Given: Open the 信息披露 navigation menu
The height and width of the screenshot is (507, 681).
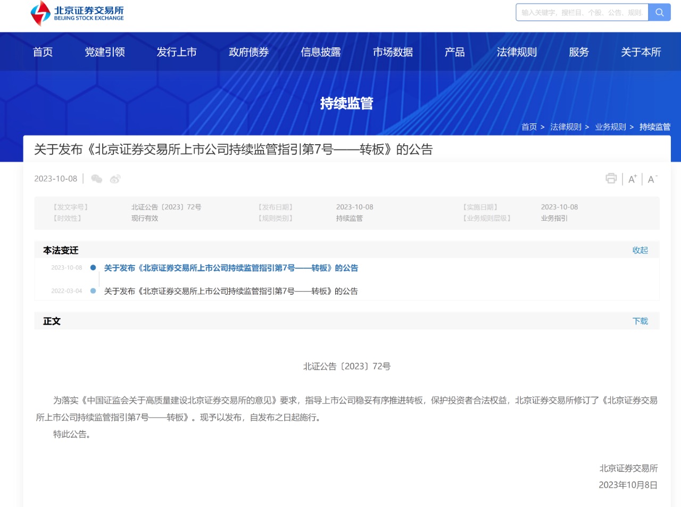Looking at the screenshot, I should pyautogui.click(x=321, y=52).
